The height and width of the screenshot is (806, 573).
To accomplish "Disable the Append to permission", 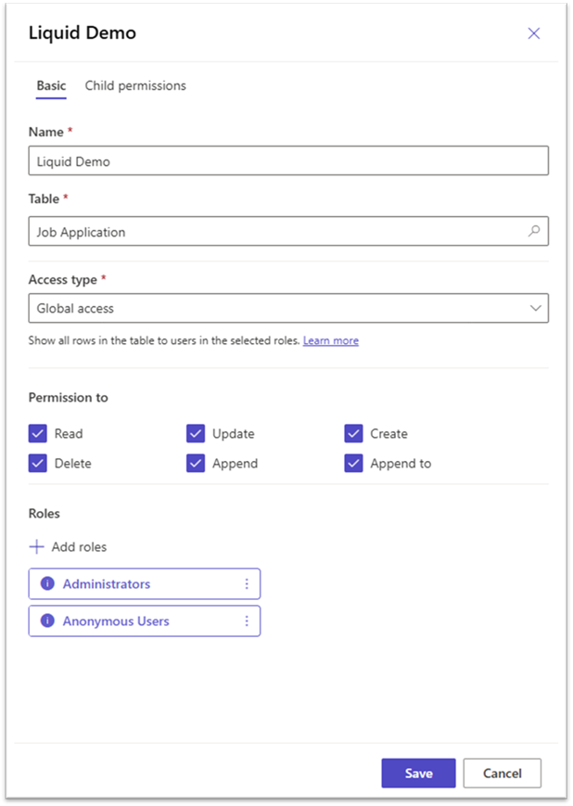I will (x=353, y=463).
